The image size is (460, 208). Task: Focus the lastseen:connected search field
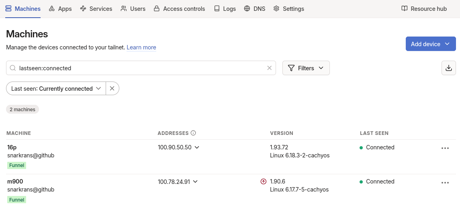(141, 68)
